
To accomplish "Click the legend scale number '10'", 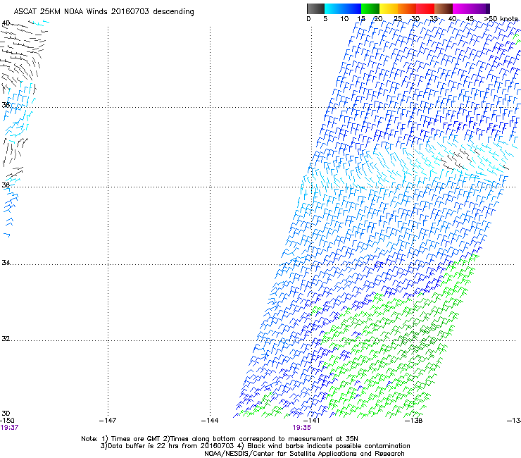I will (x=344, y=19).
